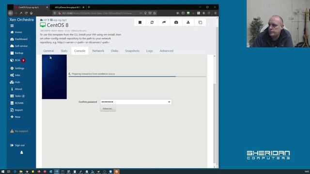The width and height of the screenshot is (310, 174).
Task: Open the calculator icon on the taskbar
Action: (75, 172)
